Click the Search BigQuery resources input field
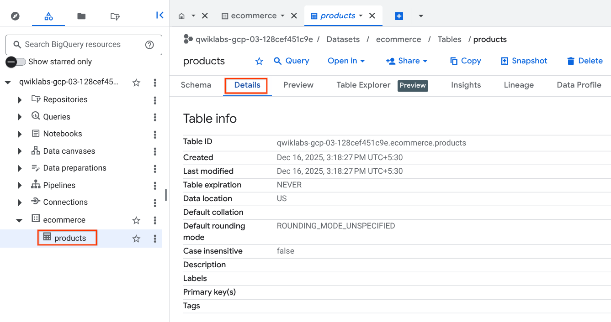Image resolution: width=611 pixels, height=322 pixels. coord(78,45)
